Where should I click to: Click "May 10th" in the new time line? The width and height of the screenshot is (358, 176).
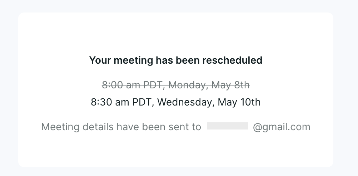(x=239, y=102)
